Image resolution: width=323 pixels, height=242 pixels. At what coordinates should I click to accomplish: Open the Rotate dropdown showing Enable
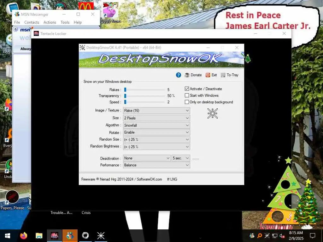(156, 132)
